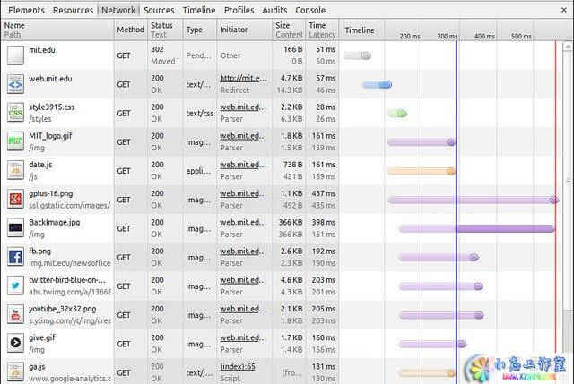
Task: Click the gplus-16.png Google Plus icon
Action: [x=15, y=200]
